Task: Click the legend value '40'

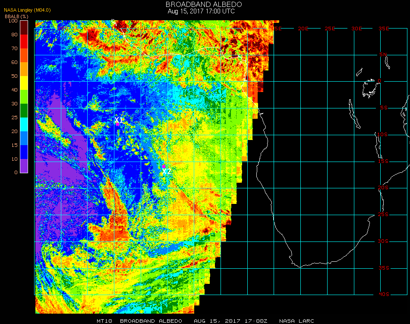Action: coord(14,90)
